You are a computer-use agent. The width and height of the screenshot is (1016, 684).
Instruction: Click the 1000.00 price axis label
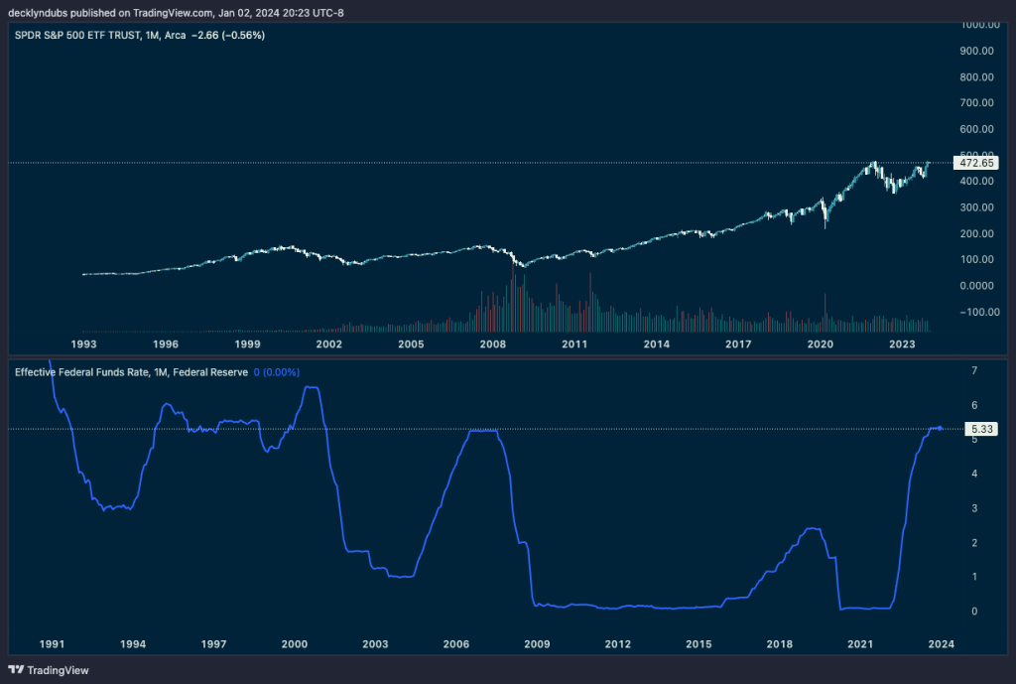point(978,24)
